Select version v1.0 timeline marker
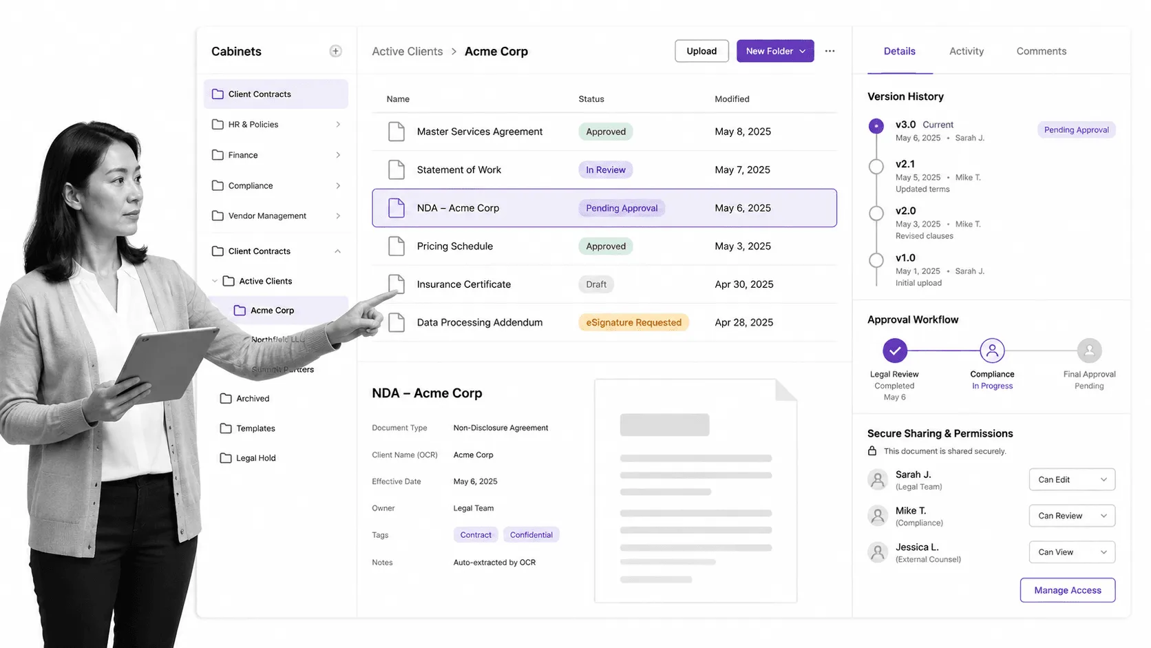Viewport: 1151px width, 648px height. [x=876, y=260]
